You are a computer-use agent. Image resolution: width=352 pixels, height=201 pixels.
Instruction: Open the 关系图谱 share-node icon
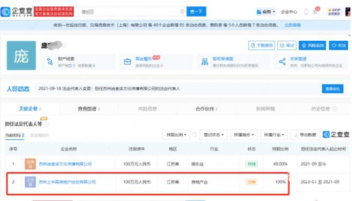[x=282, y=61]
